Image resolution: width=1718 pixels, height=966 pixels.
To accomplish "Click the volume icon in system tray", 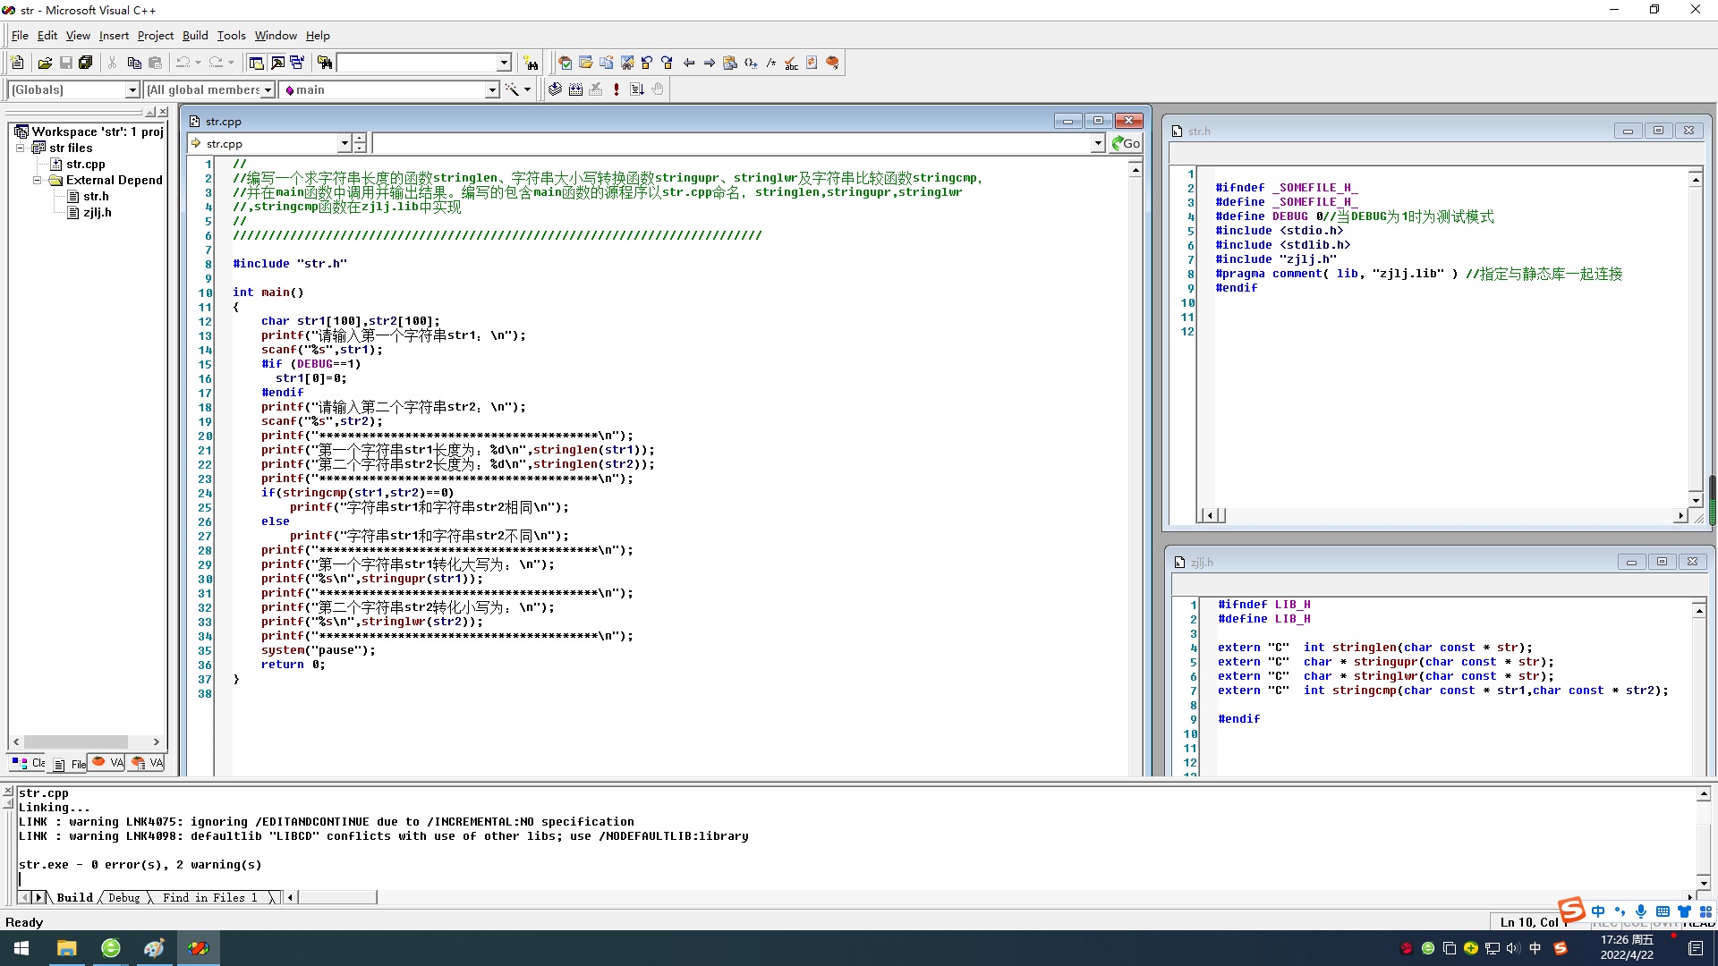I will (x=1513, y=948).
